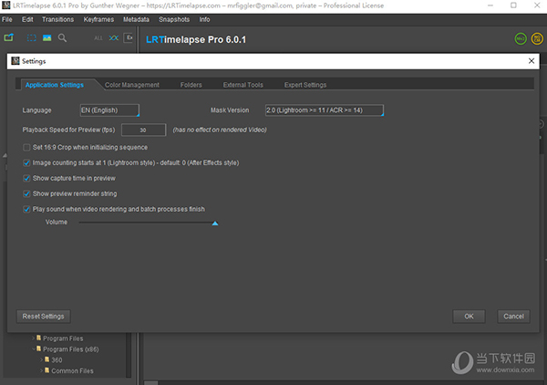The width and height of the screenshot is (547, 385).
Task: Click the landscape image icon in toolbar
Action: click(46, 37)
